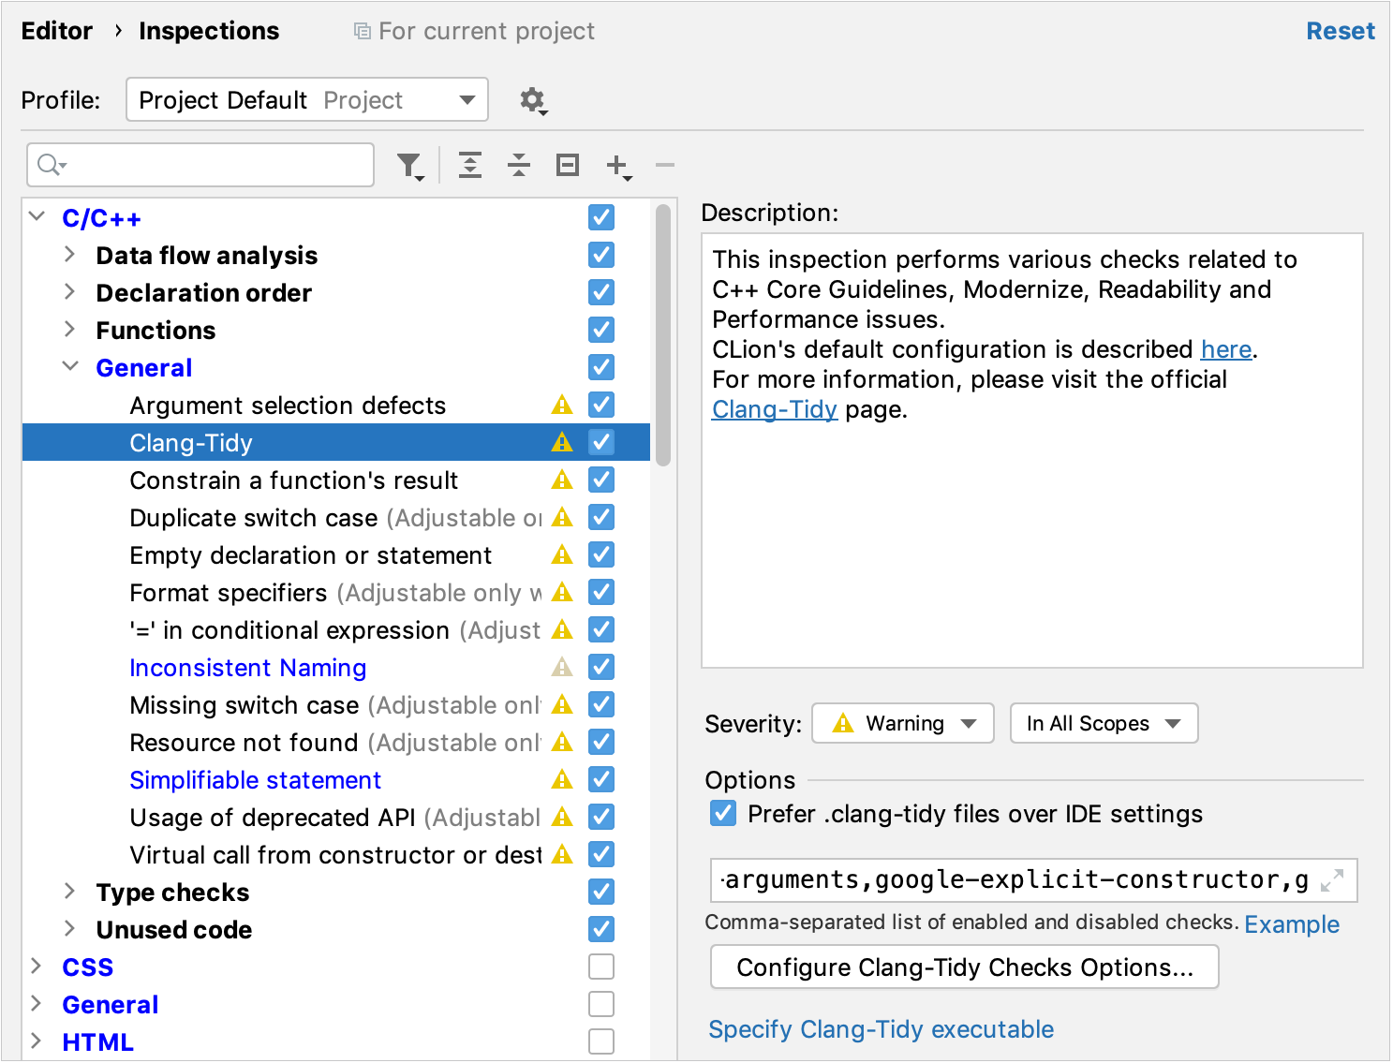The height and width of the screenshot is (1063, 1393).
Task: Click the disable inspection icon
Action: point(566,165)
